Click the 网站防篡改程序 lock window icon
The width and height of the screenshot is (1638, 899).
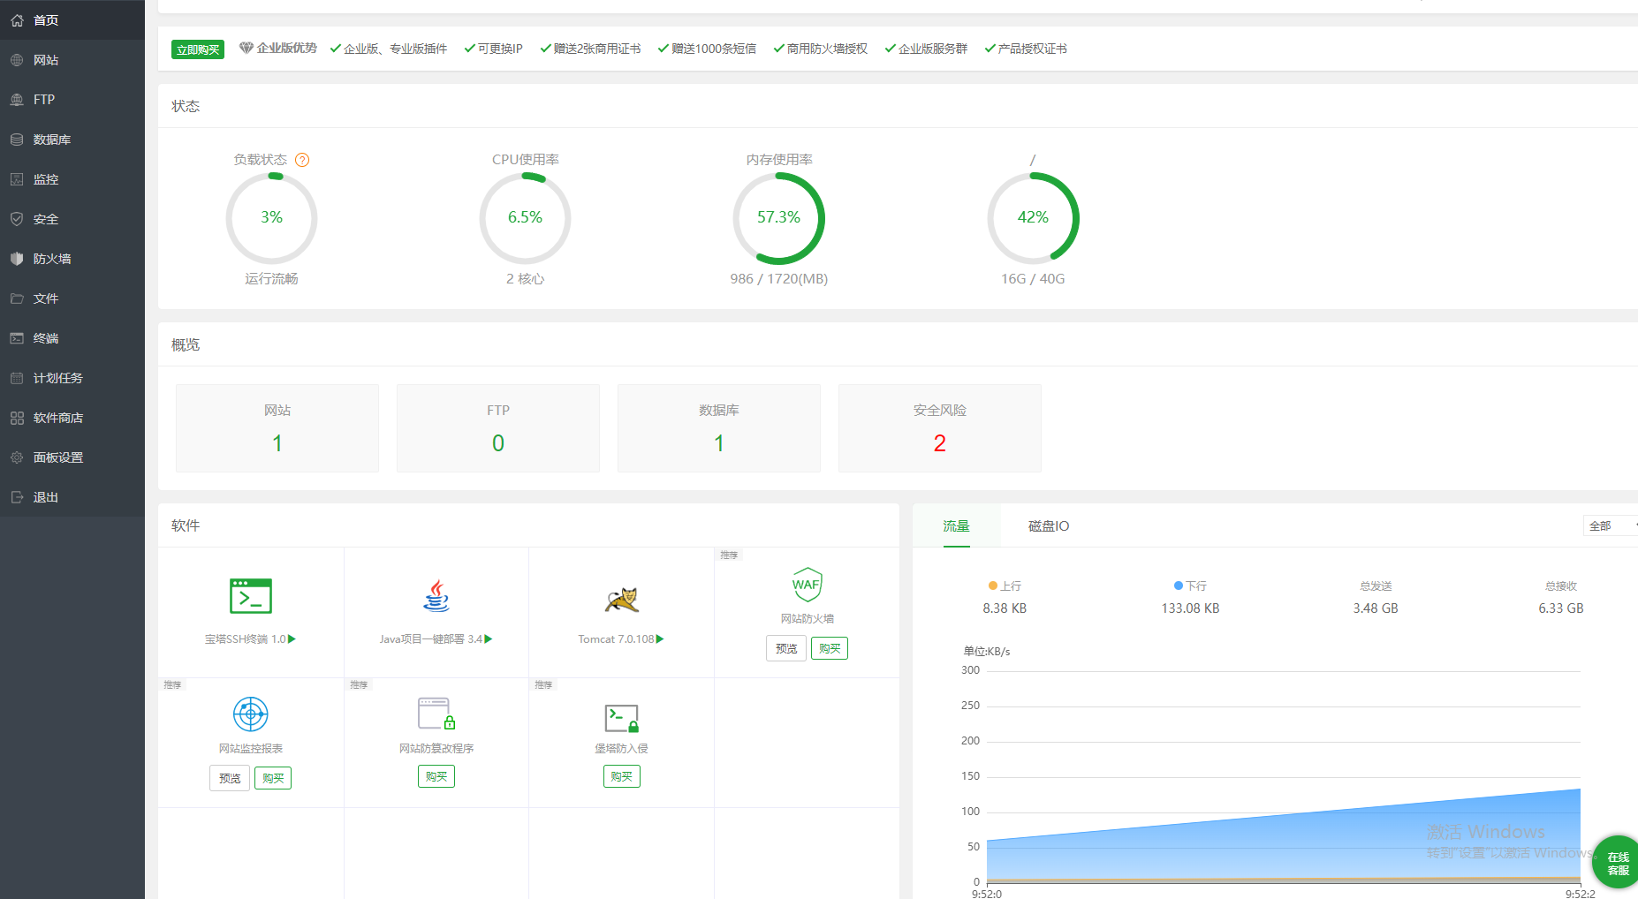pos(436,714)
